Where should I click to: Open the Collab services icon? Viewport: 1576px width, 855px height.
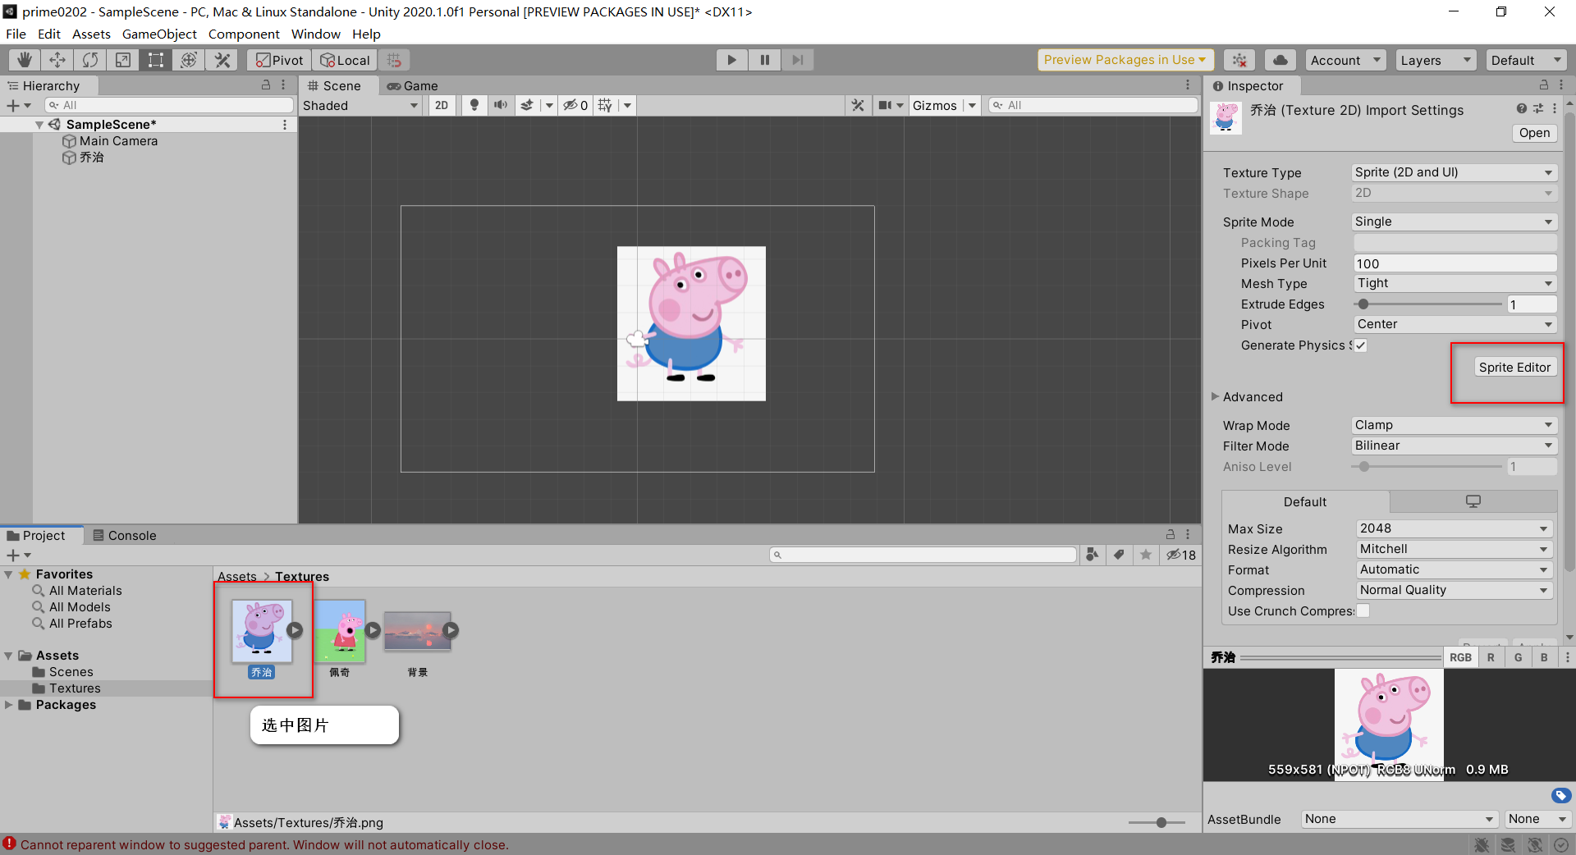click(1239, 60)
